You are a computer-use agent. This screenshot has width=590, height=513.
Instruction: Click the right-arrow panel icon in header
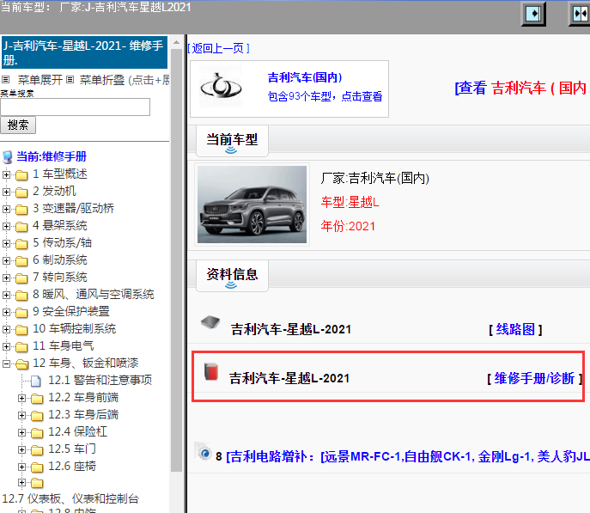(533, 14)
